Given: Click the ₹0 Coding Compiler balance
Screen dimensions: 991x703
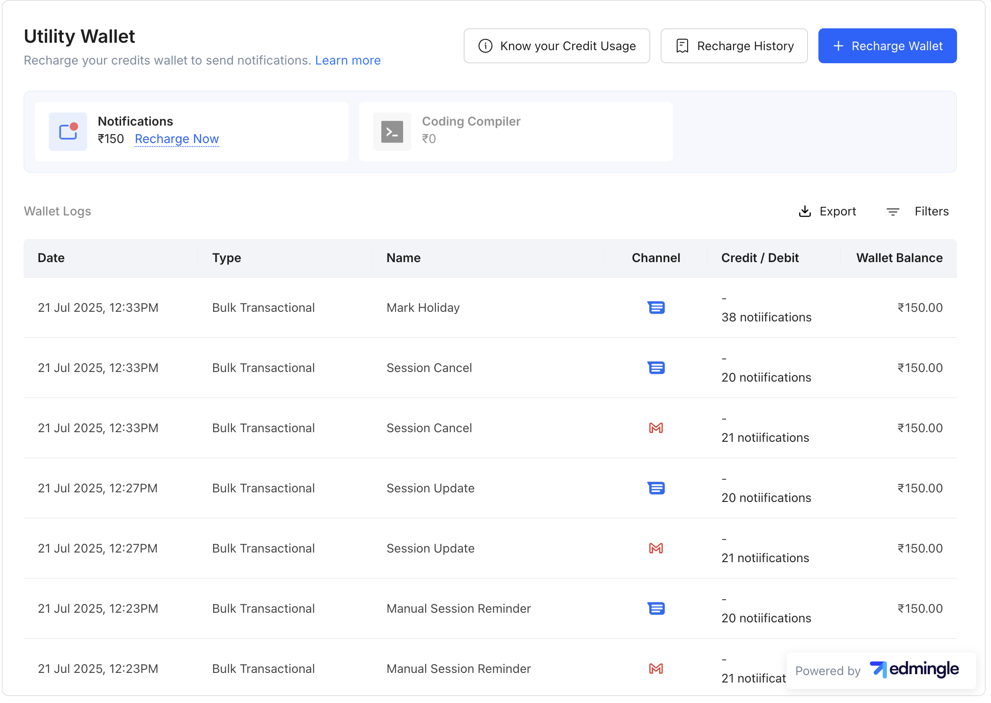Looking at the screenshot, I should coord(429,139).
